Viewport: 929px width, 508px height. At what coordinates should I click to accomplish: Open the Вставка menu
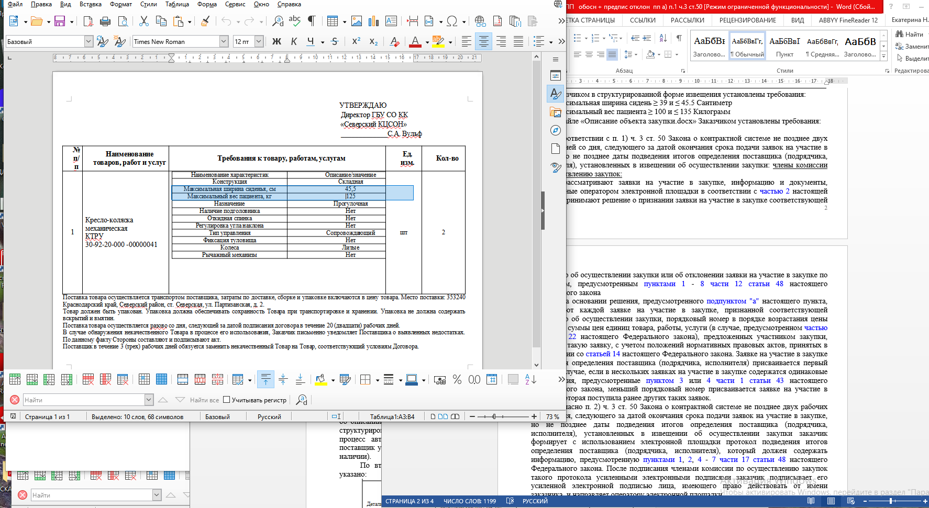pos(91,4)
